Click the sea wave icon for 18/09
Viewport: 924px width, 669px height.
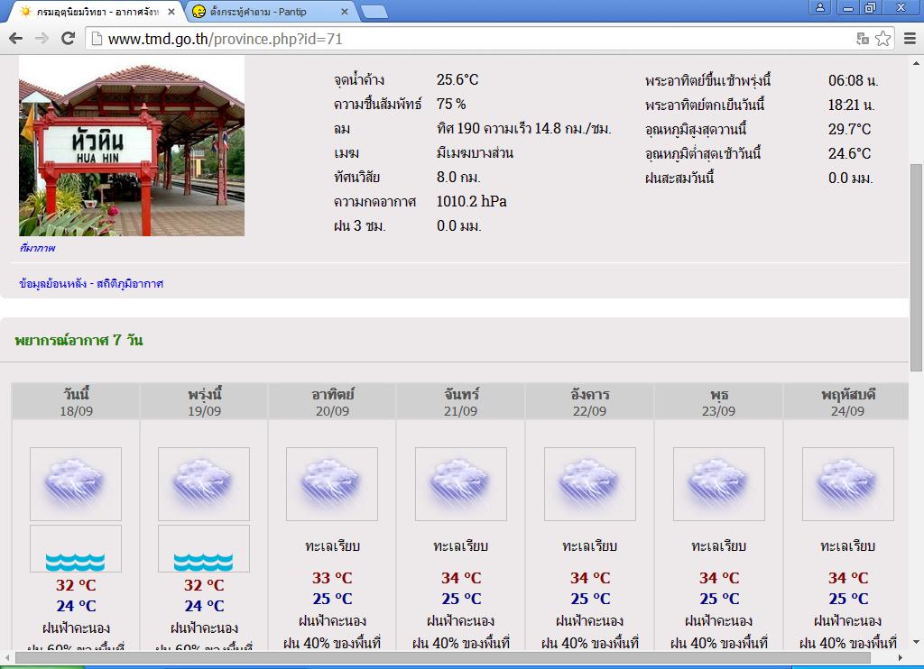tap(76, 549)
